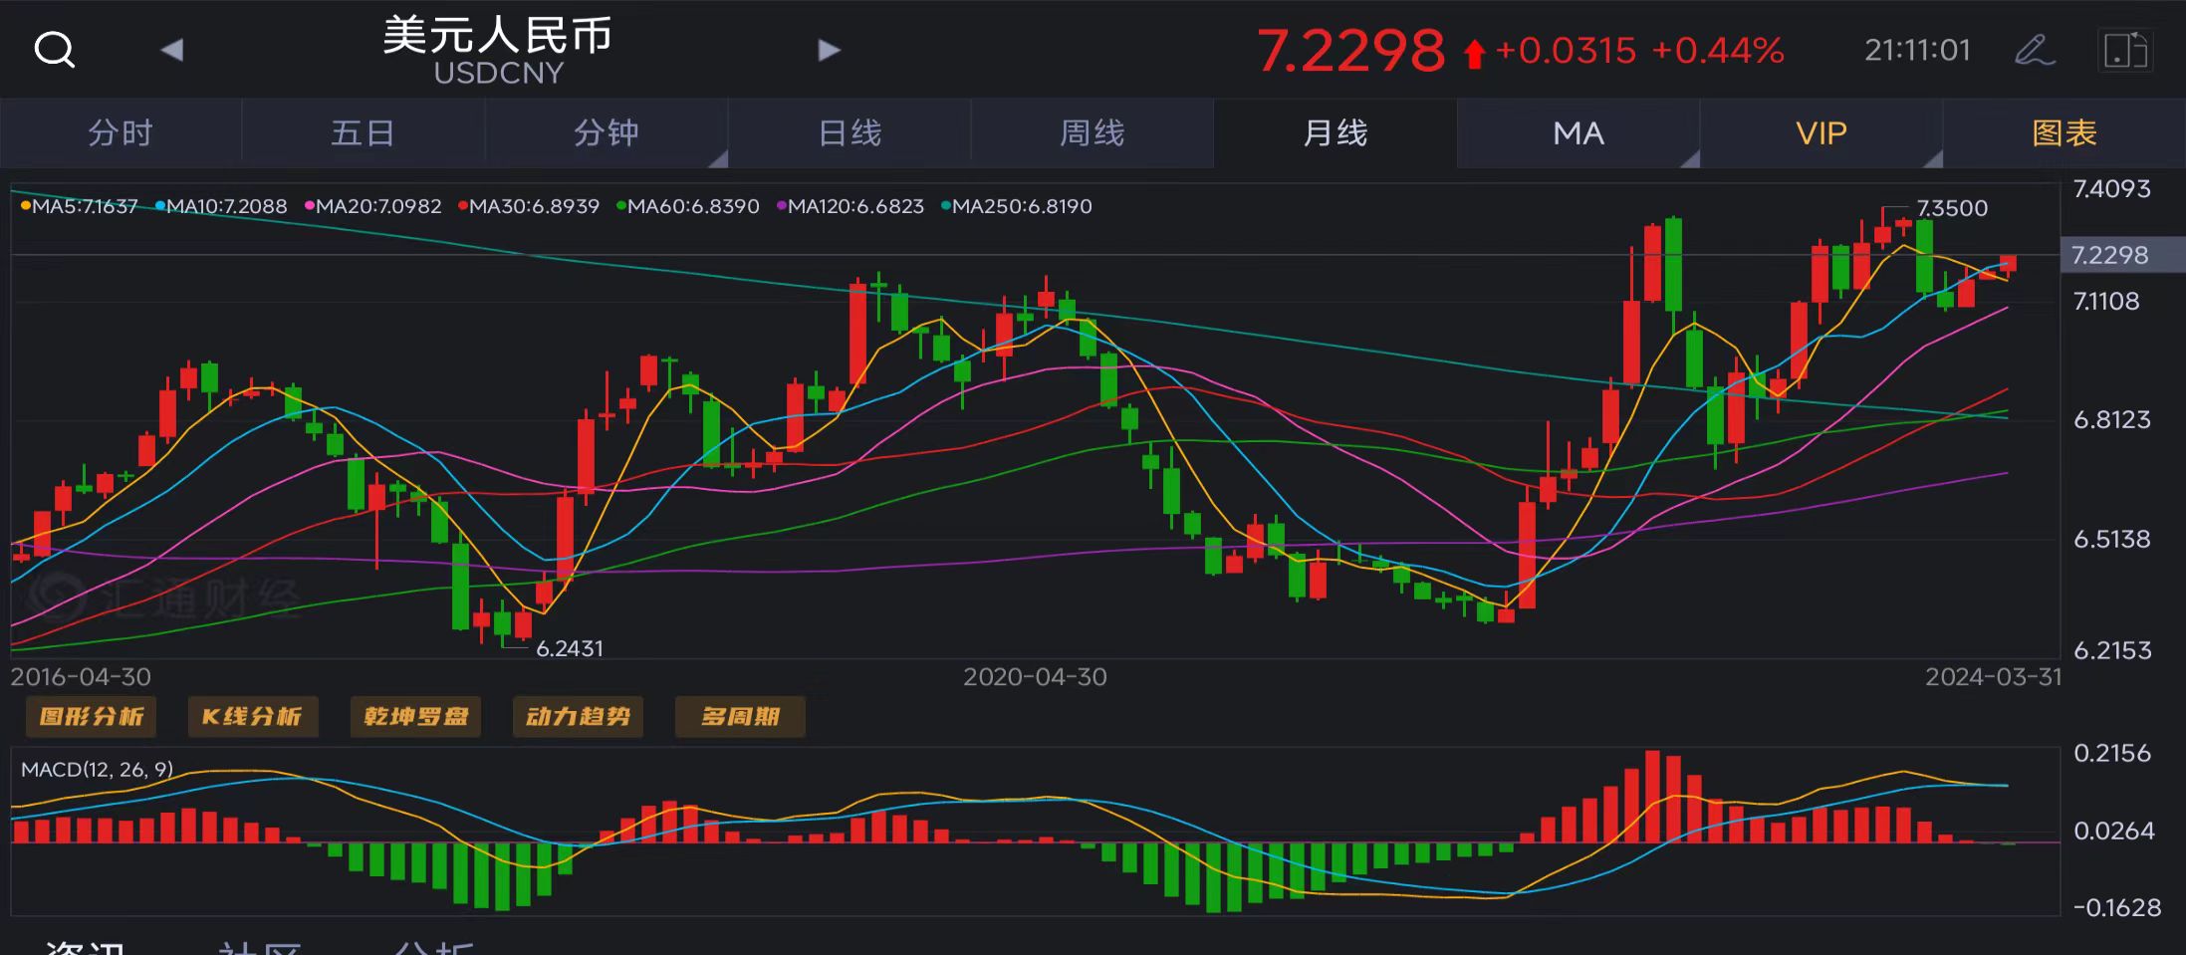Expand the 分钟 interval dropdown

607,133
